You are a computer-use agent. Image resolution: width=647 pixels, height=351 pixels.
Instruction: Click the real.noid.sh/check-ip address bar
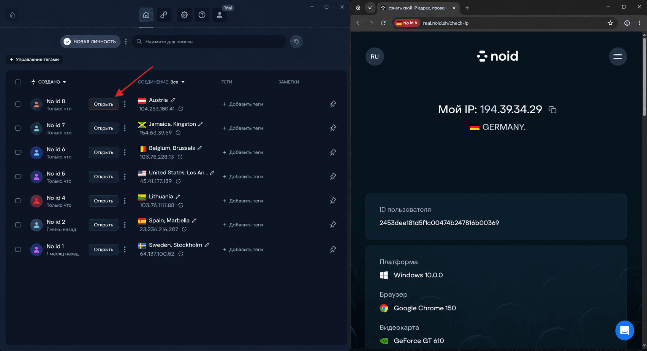[x=505, y=23]
